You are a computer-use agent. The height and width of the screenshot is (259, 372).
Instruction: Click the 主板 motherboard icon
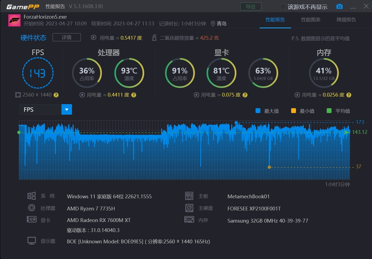click(x=189, y=196)
